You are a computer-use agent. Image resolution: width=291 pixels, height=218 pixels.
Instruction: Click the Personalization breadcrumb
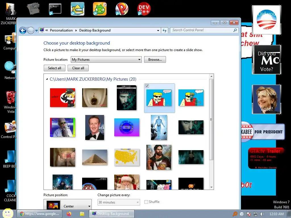click(x=61, y=30)
